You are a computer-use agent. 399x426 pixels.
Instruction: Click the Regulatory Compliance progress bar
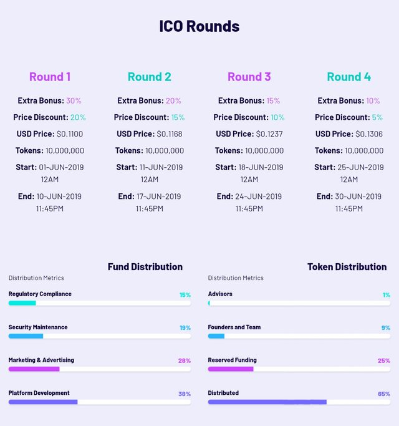point(100,303)
